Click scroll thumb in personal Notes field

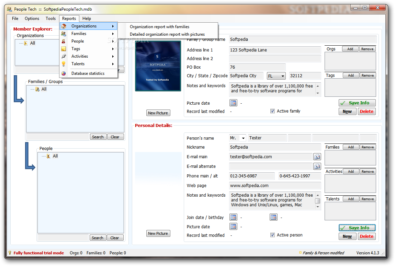point(318,201)
